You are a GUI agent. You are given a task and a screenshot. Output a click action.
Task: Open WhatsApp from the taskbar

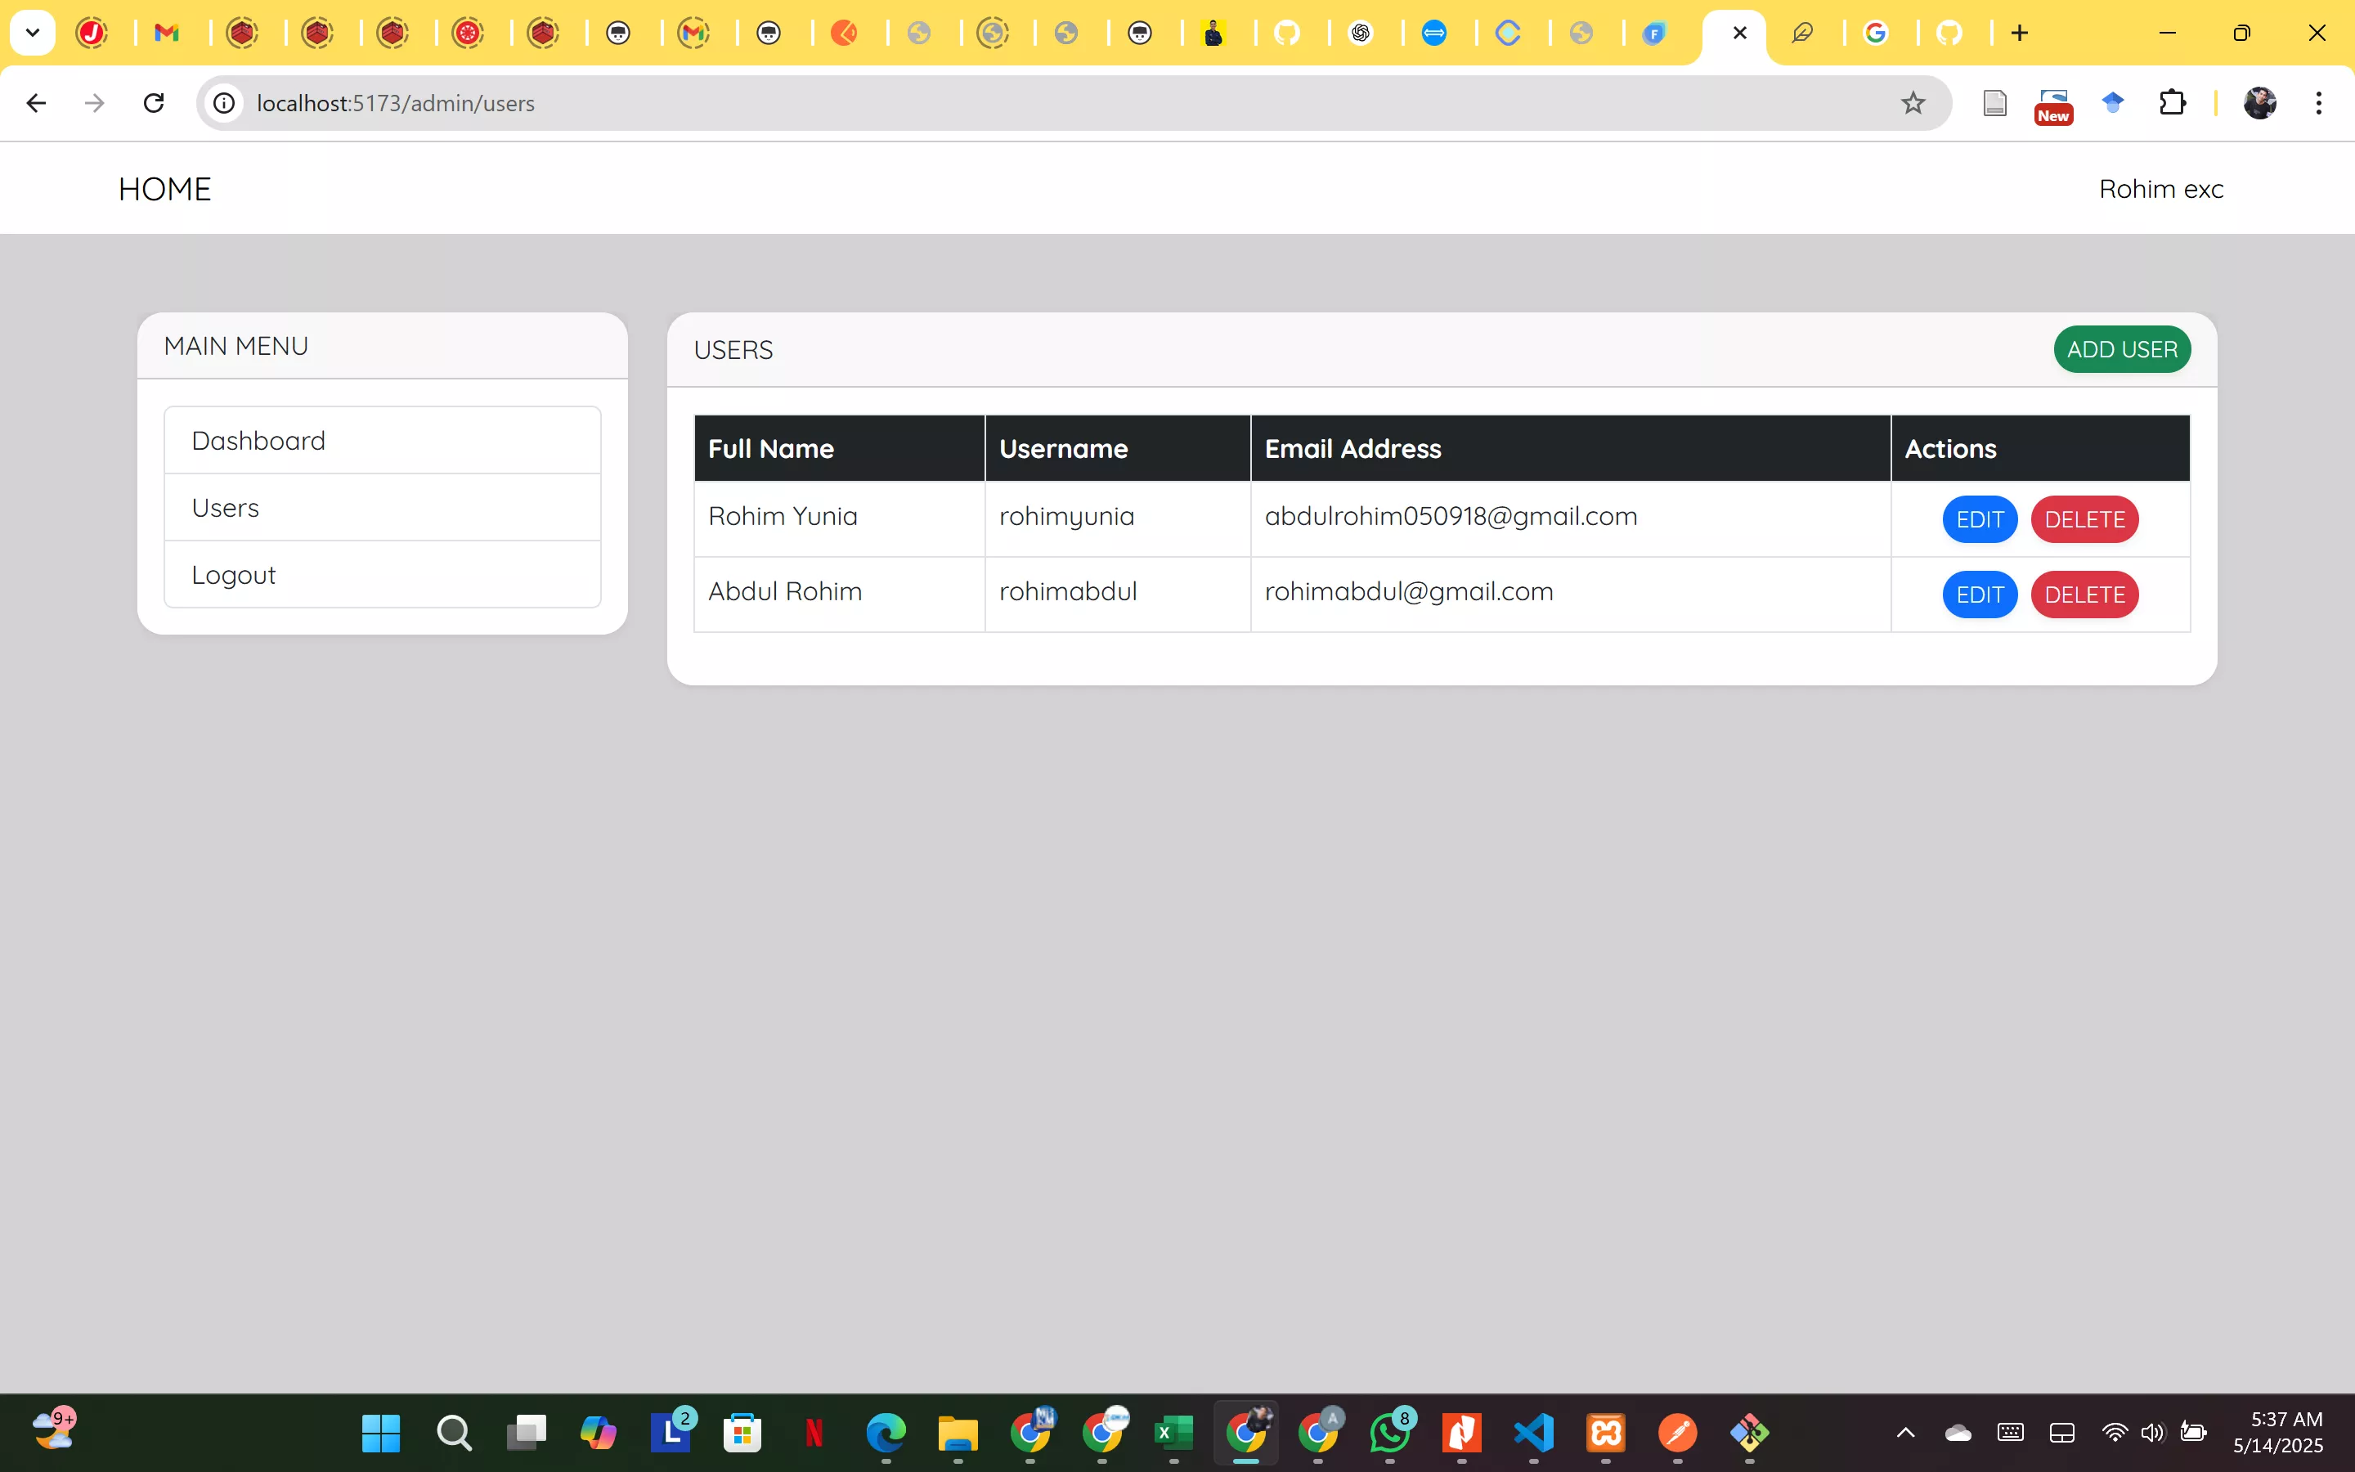pos(1391,1433)
